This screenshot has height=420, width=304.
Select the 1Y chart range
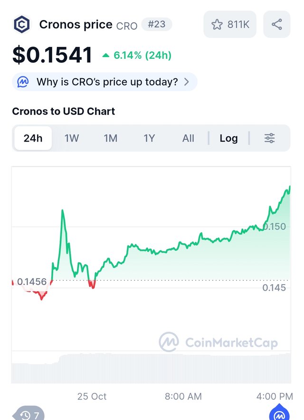pos(149,138)
